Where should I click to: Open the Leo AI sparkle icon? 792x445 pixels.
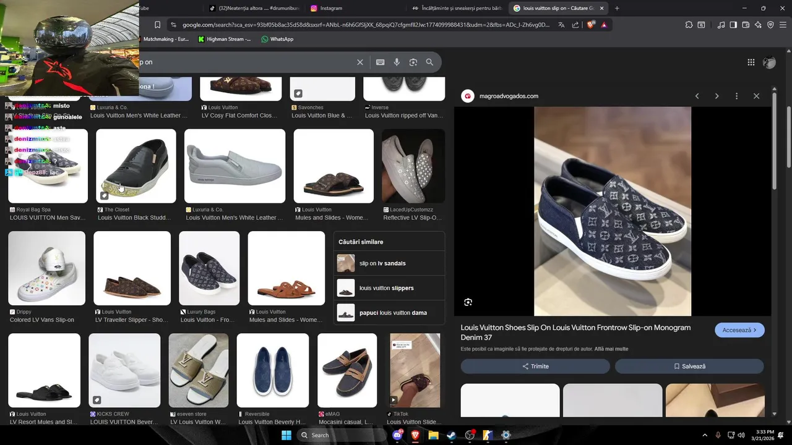(758, 25)
